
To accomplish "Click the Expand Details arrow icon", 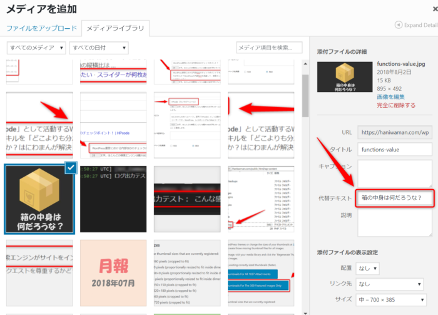I will click(x=398, y=25).
